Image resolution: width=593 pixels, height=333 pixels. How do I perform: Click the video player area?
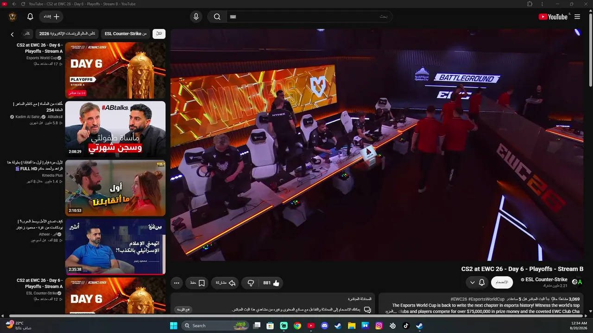pyautogui.click(x=377, y=145)
